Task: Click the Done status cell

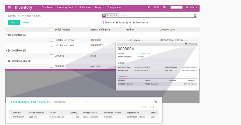Action: pyautogui.click(x=153, y=117)
